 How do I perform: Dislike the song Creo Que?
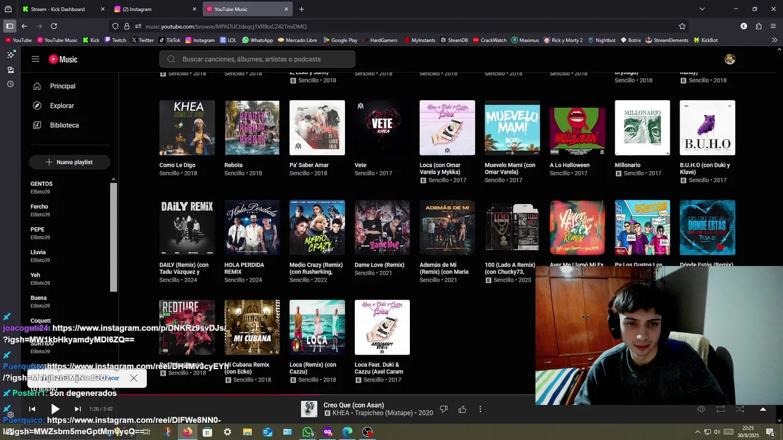click(x=444, y=409)
